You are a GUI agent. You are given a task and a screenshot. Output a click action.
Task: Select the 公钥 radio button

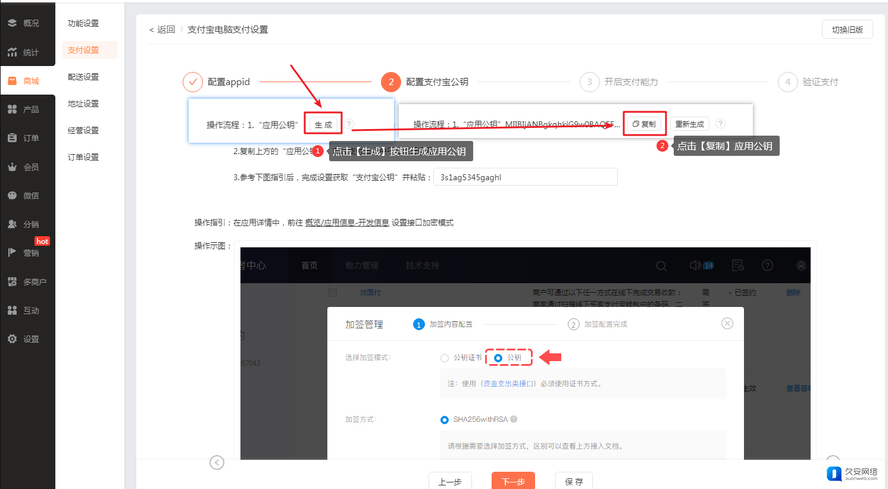(x=498, y=358)
